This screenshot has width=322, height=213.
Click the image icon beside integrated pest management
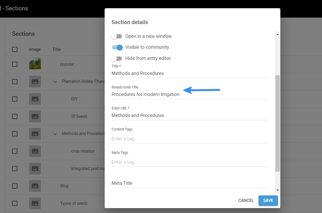(35, 168)
